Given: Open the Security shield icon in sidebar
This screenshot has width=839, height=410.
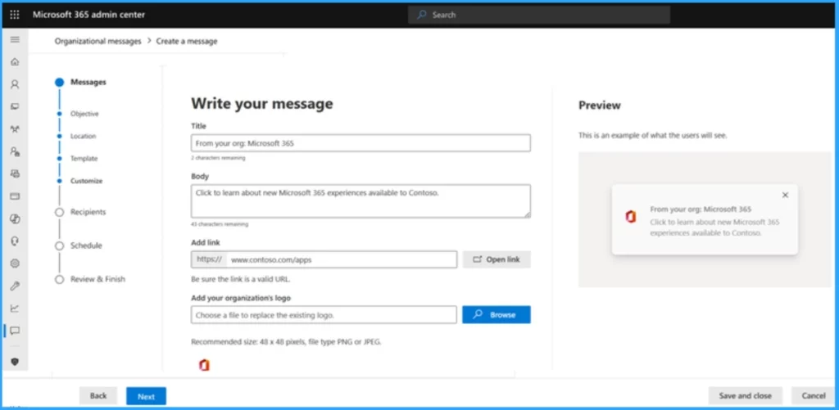Looking at the screenshot, I should (15, 362).
